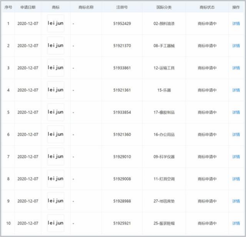
Task: Select registration number 51928988
Action: (122, 201)
